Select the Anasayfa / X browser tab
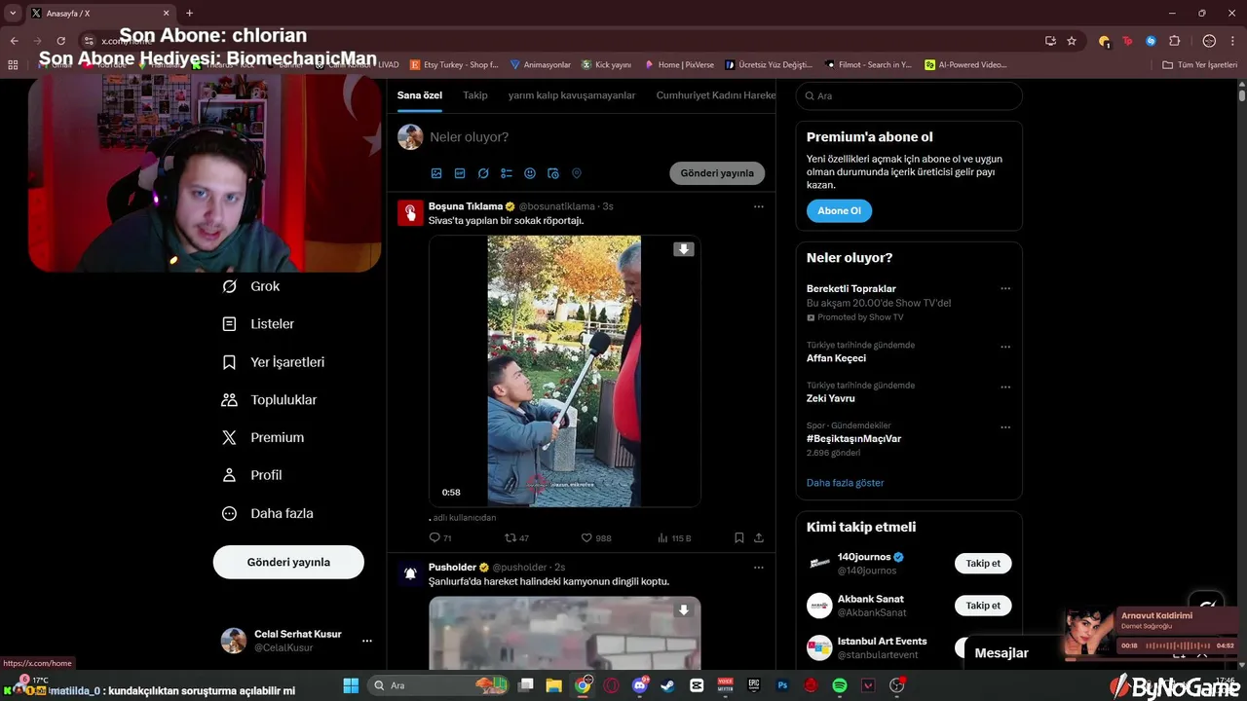1247x701 pixels. click(100, 14)
